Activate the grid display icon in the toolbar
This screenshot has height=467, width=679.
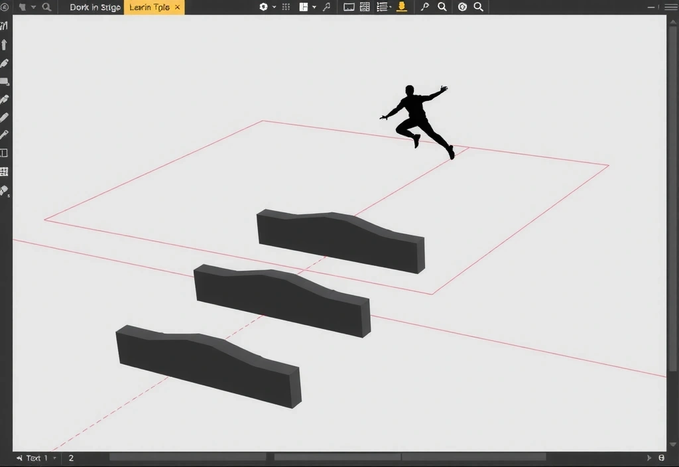click(x=285, y=7)
